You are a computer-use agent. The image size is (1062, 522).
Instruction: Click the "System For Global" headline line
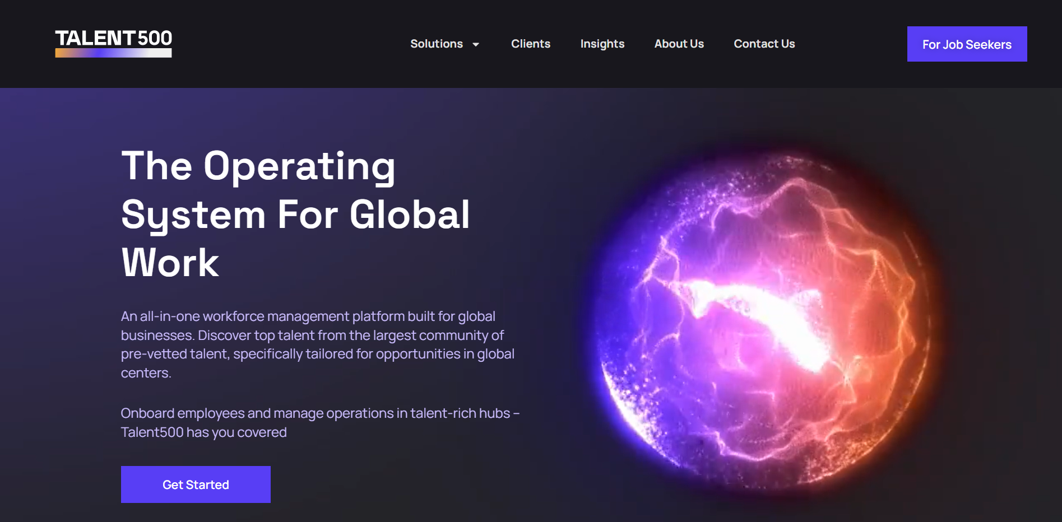[x=295, y=215]
